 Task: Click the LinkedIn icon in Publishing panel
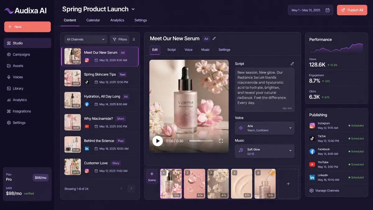coord(312,177)
